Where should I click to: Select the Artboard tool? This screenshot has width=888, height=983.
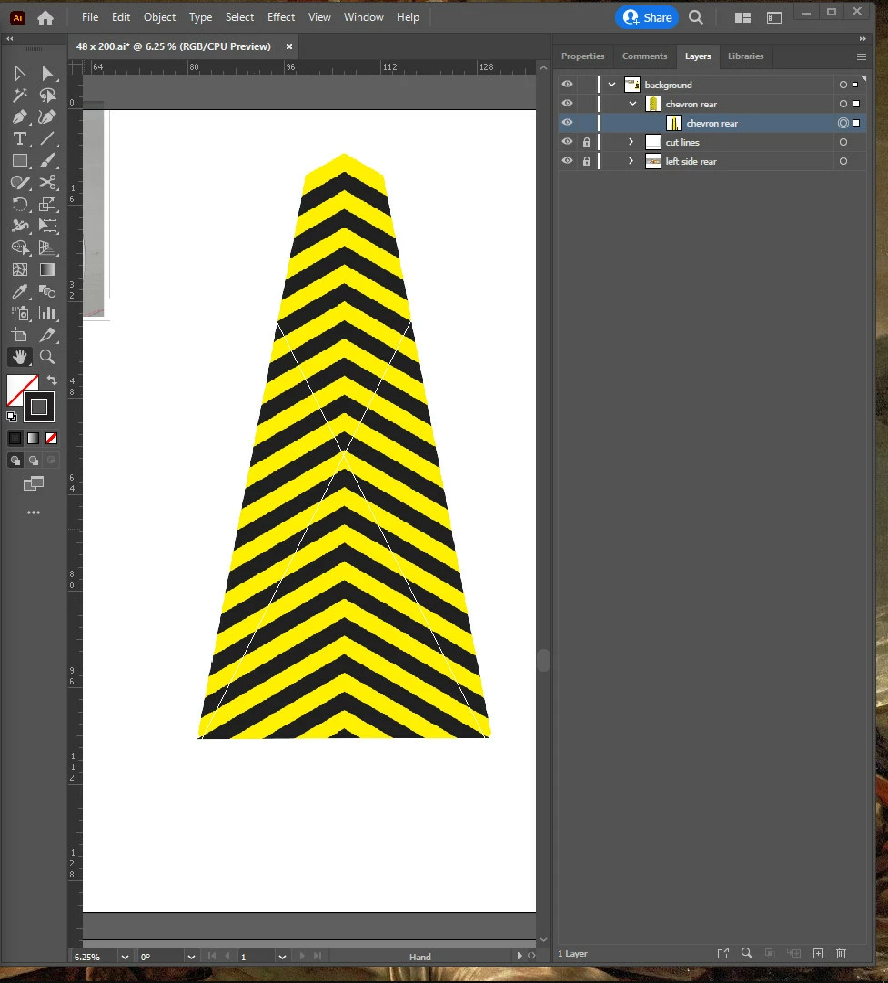click(19, 335)
